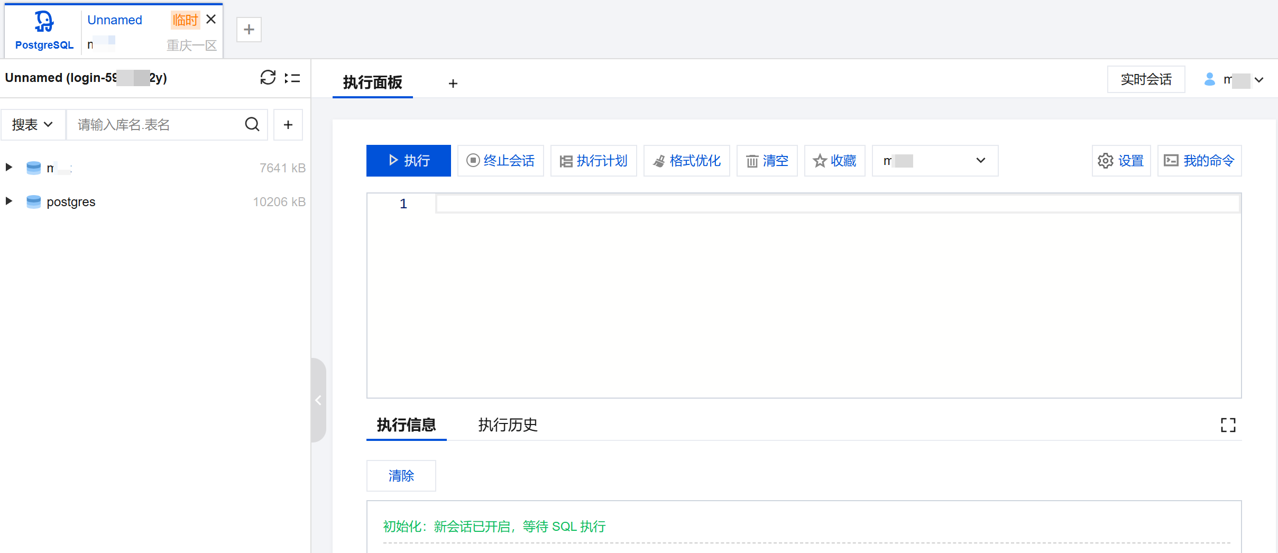The height and width of the screenshot is (553, 1278).
Task: Click the PostgreSQL elephant logo
Action: (44, 22)
